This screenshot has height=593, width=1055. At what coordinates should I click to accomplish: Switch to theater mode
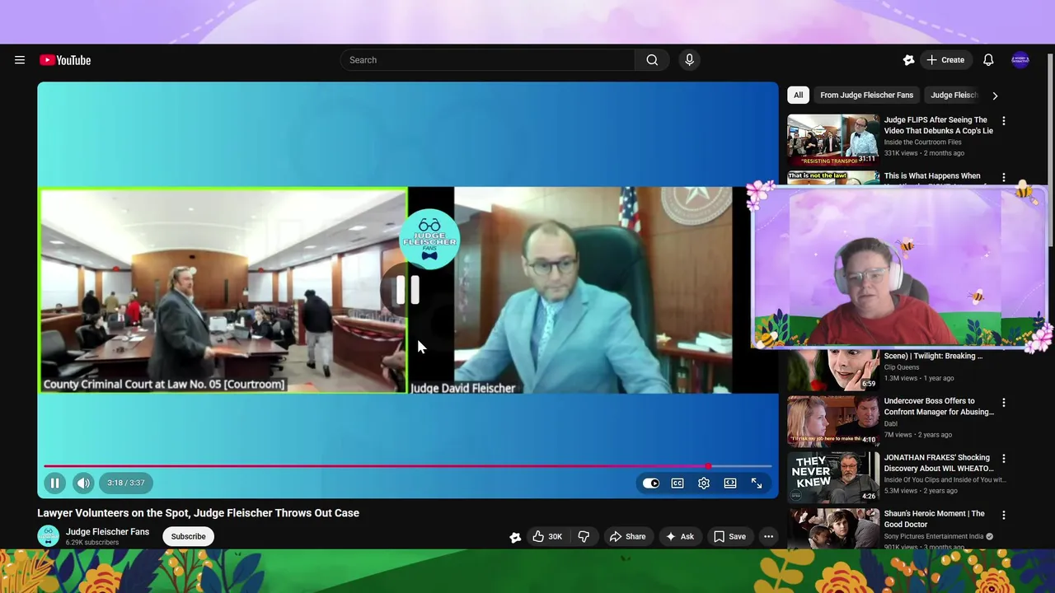pos(730,483)
